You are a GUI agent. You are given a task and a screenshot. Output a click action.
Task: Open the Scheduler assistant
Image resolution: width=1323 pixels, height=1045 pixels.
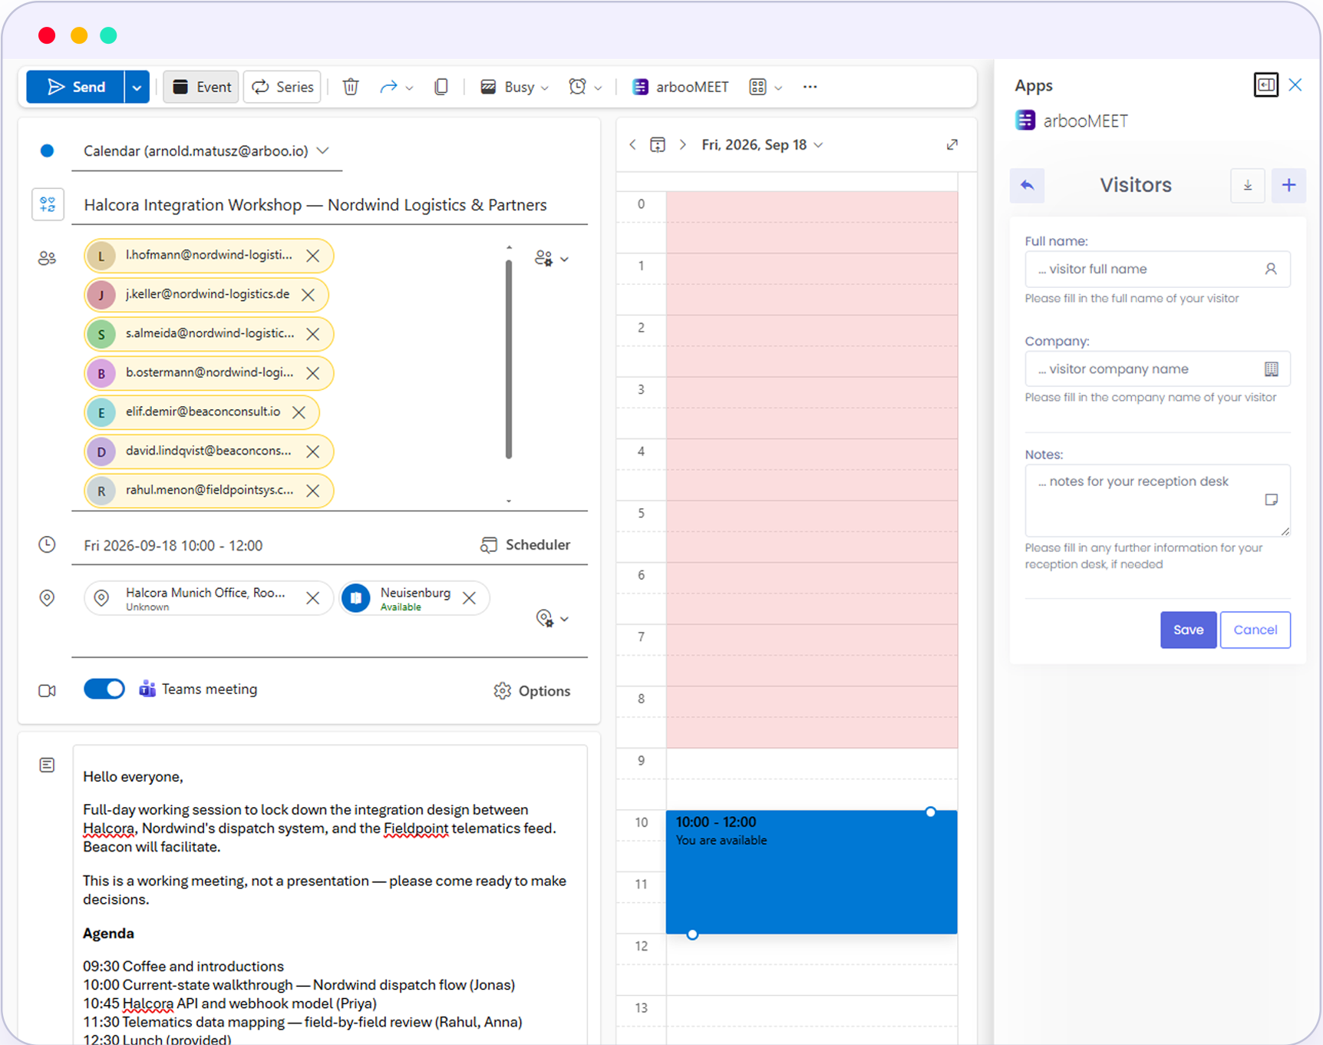click(x=526, y=544)
